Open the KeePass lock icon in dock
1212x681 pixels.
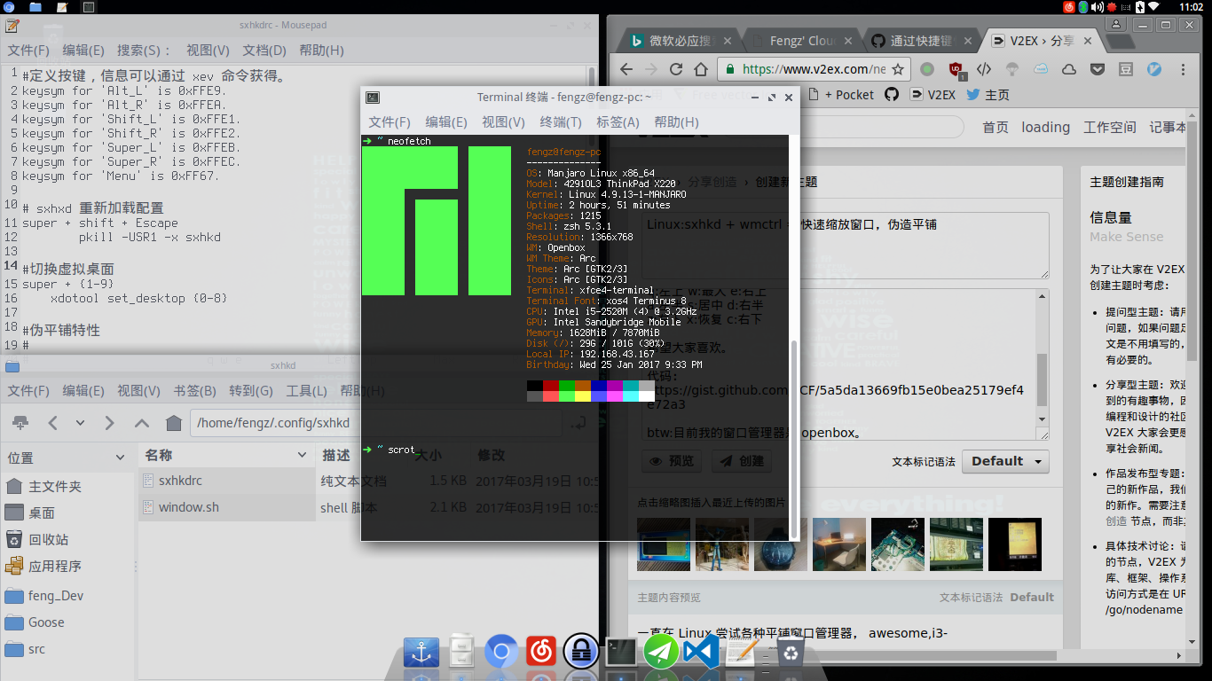[581, 653]
